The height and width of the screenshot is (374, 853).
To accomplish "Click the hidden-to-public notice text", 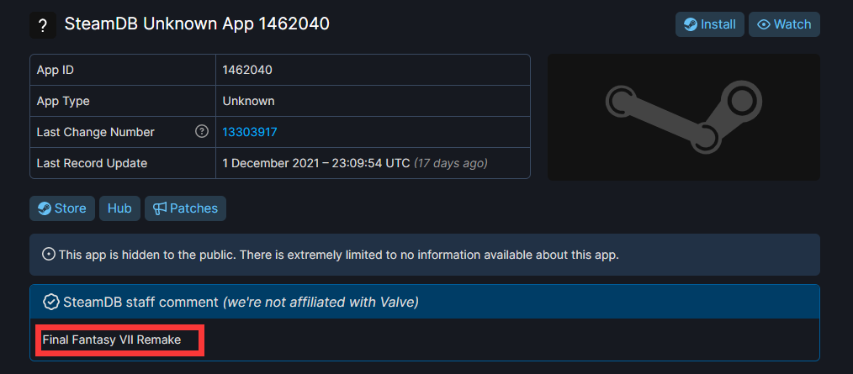I will (338, 255).
